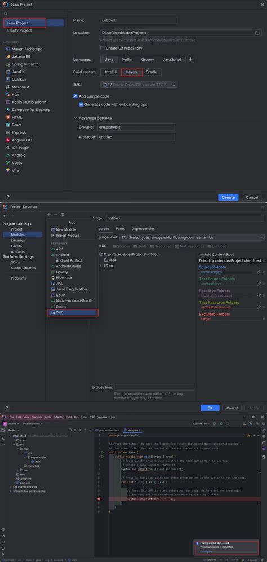
Task: Add another language with plus button
Action: point(191,60)
